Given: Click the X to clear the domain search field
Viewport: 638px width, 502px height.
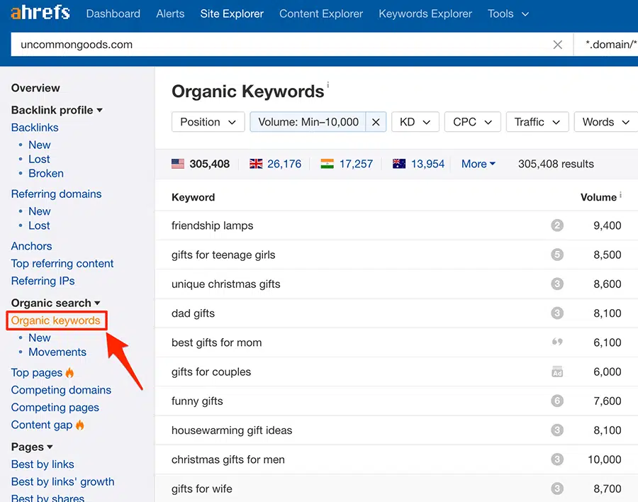Looking at the screenshot, I should point(558,44).
